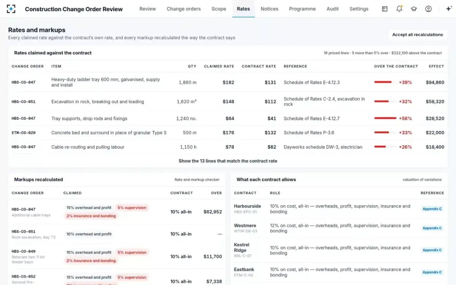Click the +56% over-contract bar for tray supports
This screenshot has height=285, width=456.
pyautogui.click(x=385, y=119)
